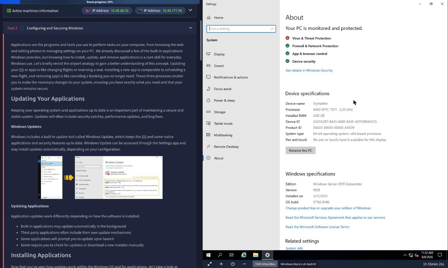Launch Internet Explorer from taskbar
Image resolution: width=448 pixels, height=268 pixels.
[x=244, y=255]
